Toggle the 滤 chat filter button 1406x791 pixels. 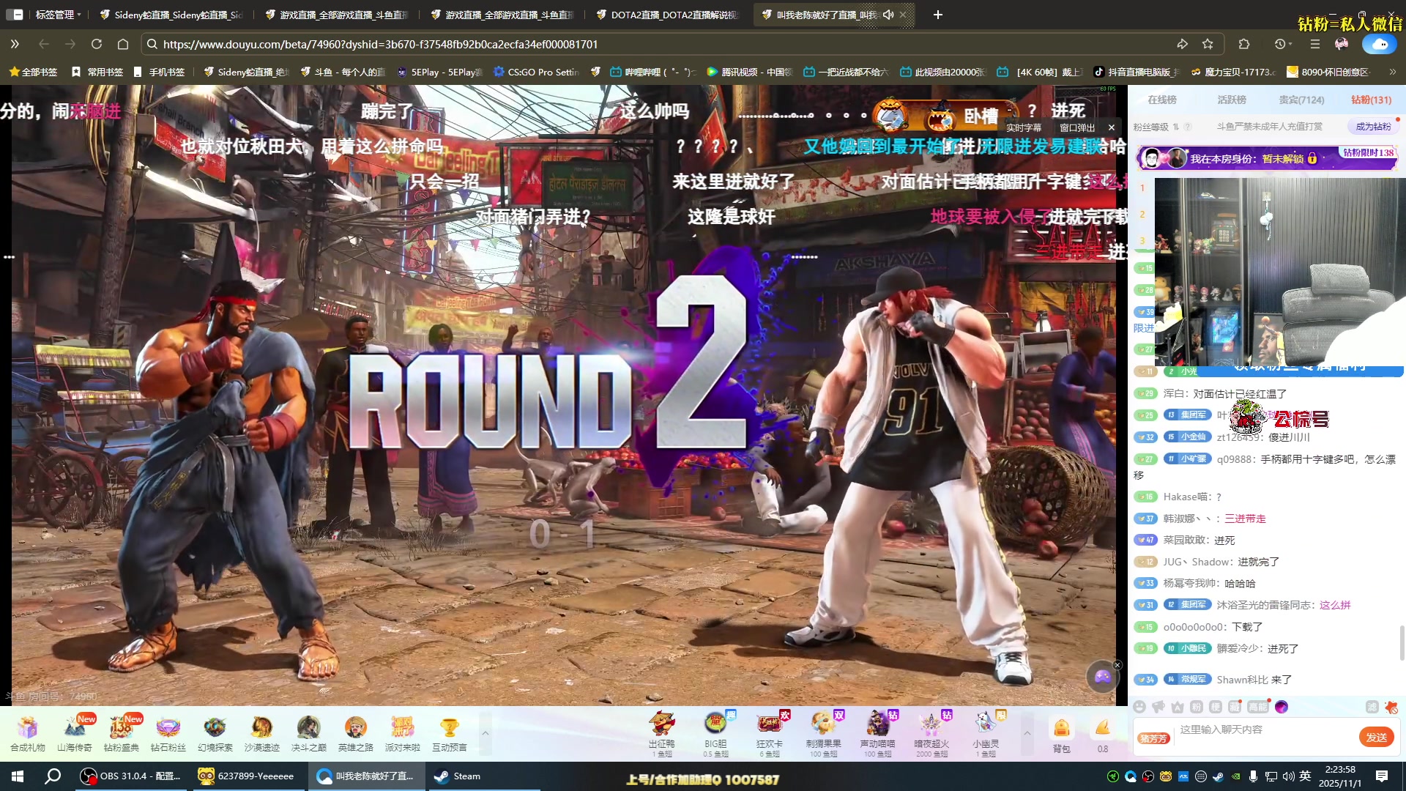tap(1372, 707)
